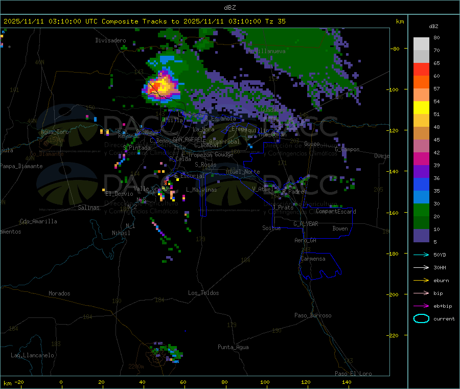460x389 pixels.
Task: Click the 'Los_Toldos' map label
Action: pyautogui.click(x=203, y=293)
